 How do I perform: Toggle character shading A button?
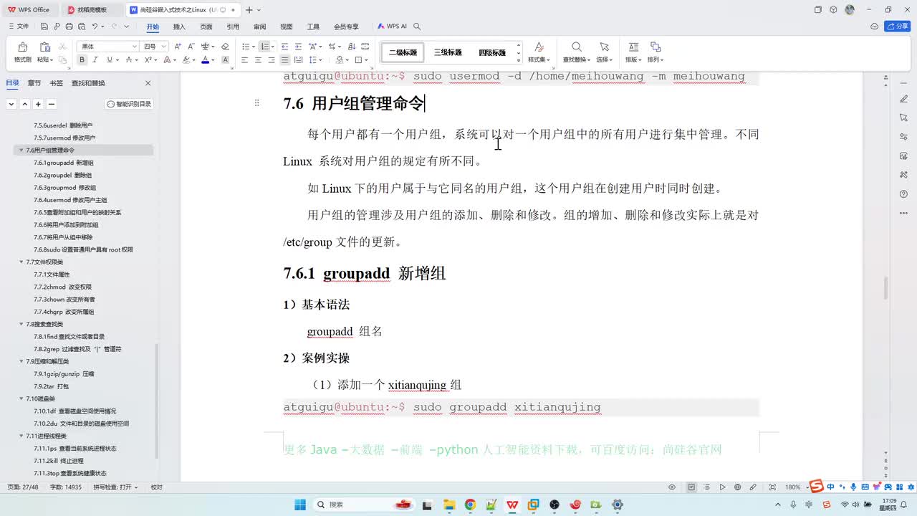pyautogui.click(x=225, y=60)
